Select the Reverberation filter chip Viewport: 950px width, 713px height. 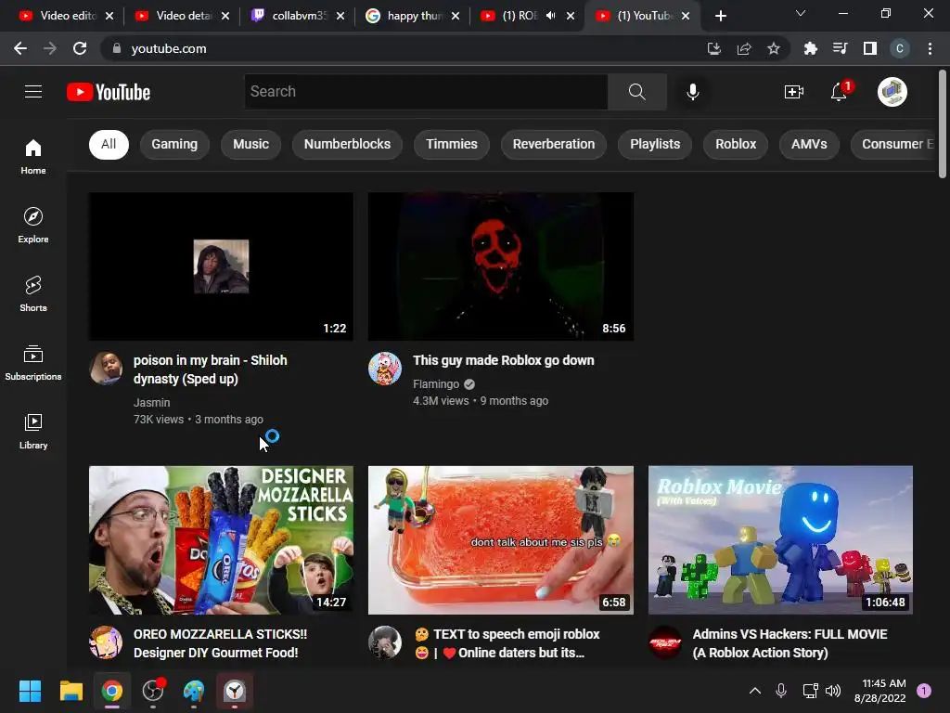coord(554,144)
